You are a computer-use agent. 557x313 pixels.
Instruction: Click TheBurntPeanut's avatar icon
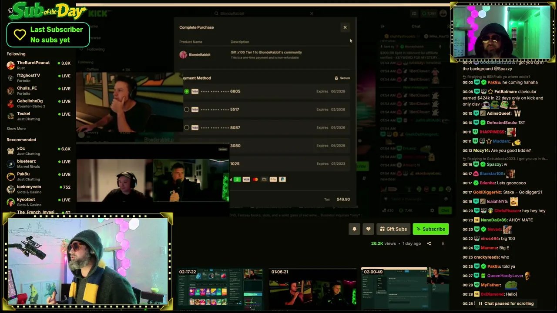coord(11,65)
